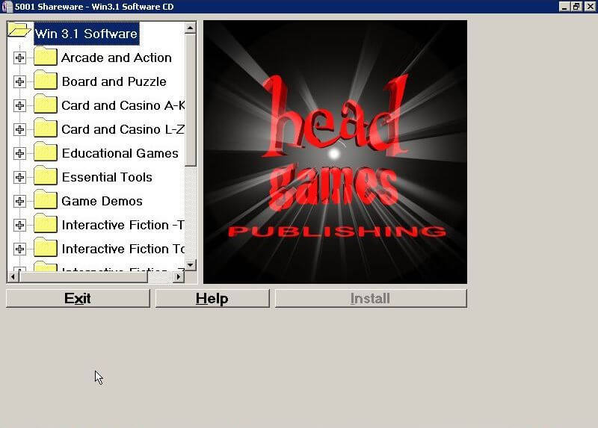This screenshot has height=428, width=598.
Task: Click the Essential Tools folder icon
Action: [46, 176]
